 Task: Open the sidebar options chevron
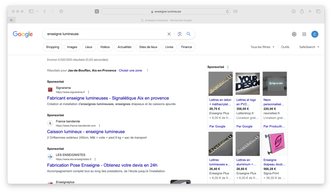pyautogui.click(x=37, y=11)
